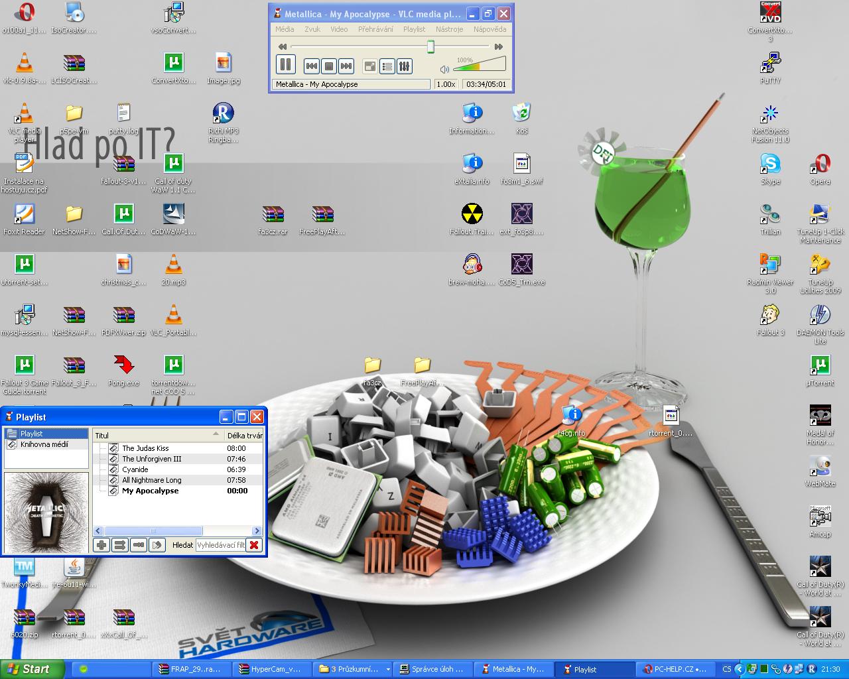The height and width of the screenshot is (679, 849).
Task: Select All Nightmare Long track
Action: point(178,480)
